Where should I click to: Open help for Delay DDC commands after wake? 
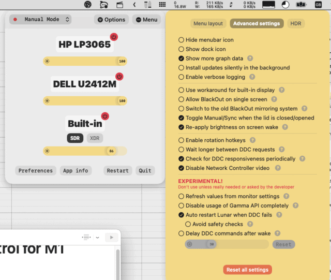click(x=277, y=233)
